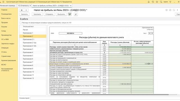Open the main hamburger menu
The width and height of the screenshot is (180, 101).
(3, 2)
